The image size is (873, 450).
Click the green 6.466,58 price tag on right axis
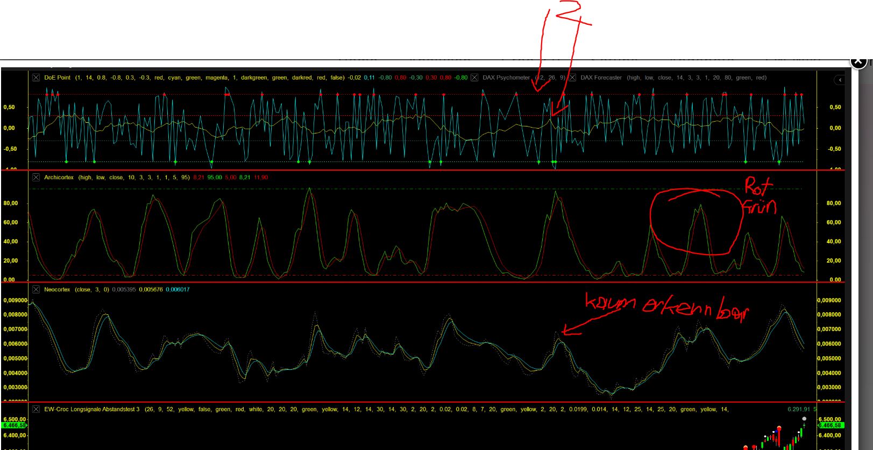831,425
